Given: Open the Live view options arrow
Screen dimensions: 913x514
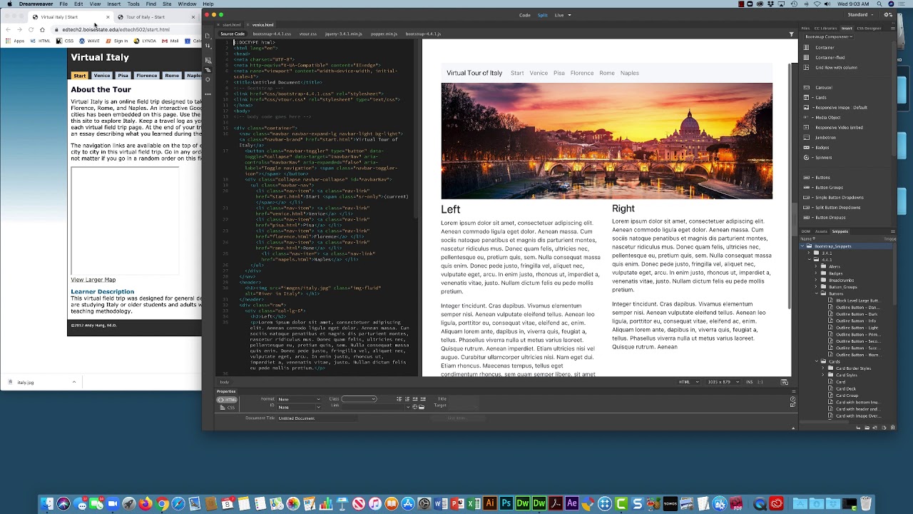Looking at the screenshot, I should click(x=568, y=15).
